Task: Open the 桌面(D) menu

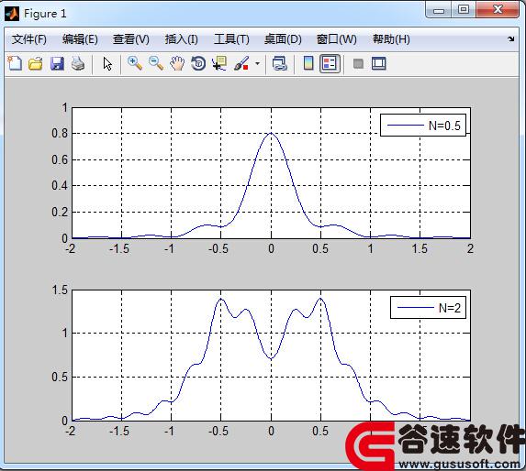Action: [x=283, y=39]
